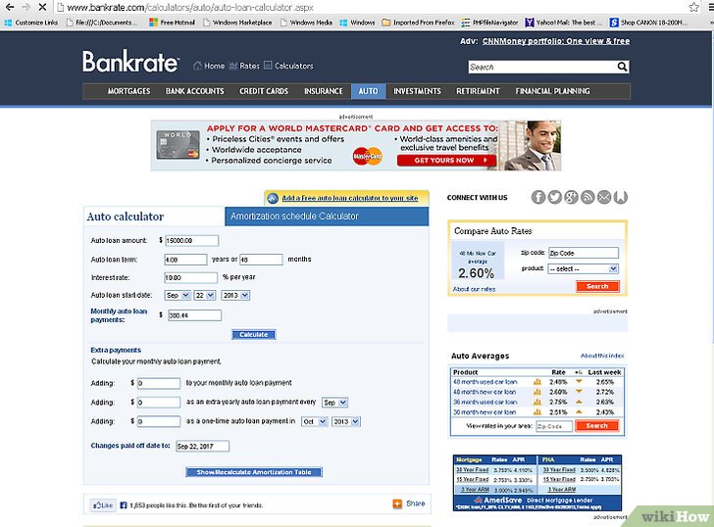Viewport: 714px width, 527px height.
Task: Click Search button in Auto Averages
Action: click(597, 426)
